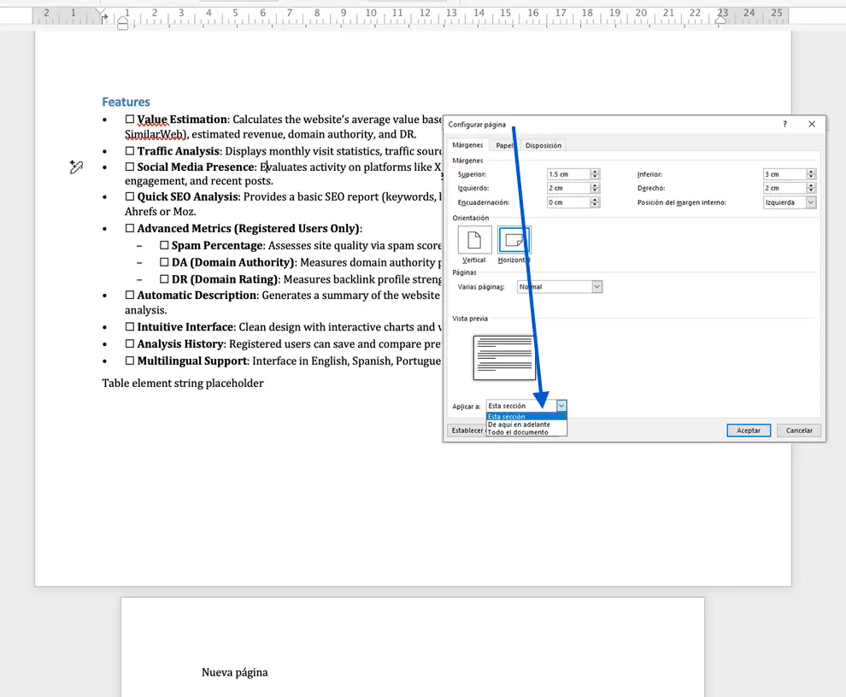Viewport: 846px width, 697px height.
Task: Check the Automatic Description checkbox
Action: [x=130, y=295]
